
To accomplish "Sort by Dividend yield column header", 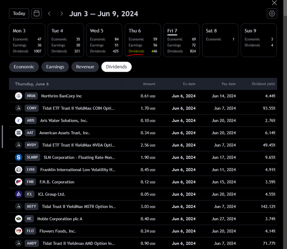I will [263, 84].
